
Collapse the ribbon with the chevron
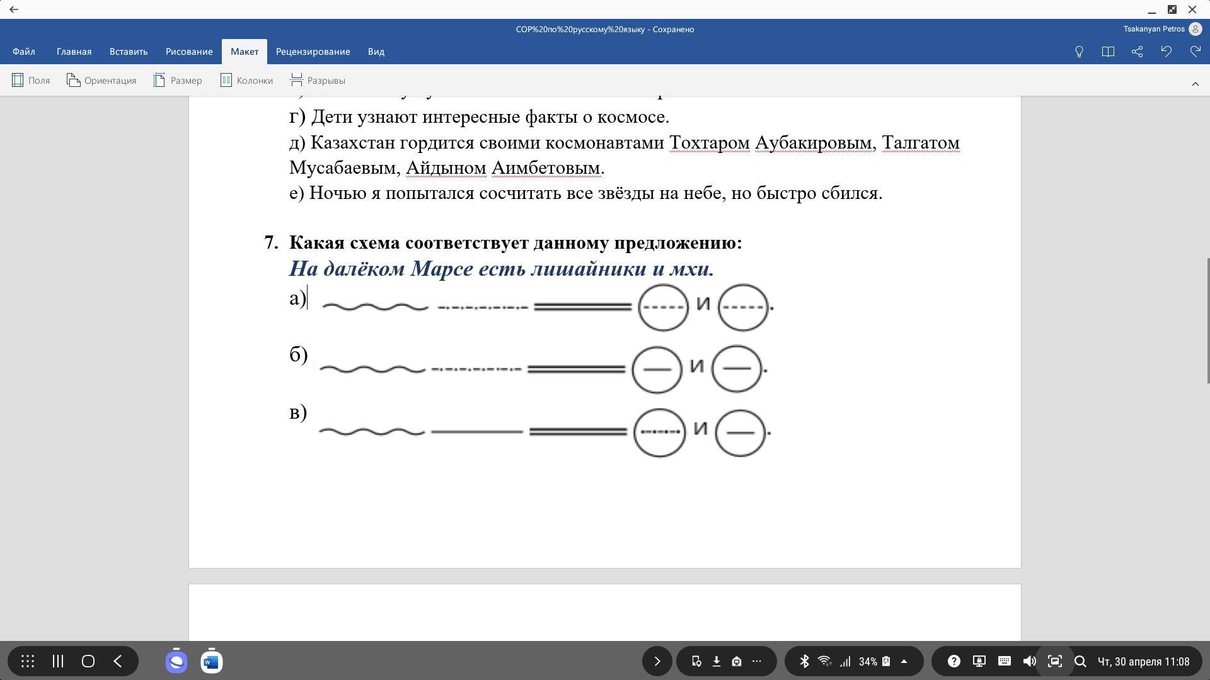[1195, 84]
